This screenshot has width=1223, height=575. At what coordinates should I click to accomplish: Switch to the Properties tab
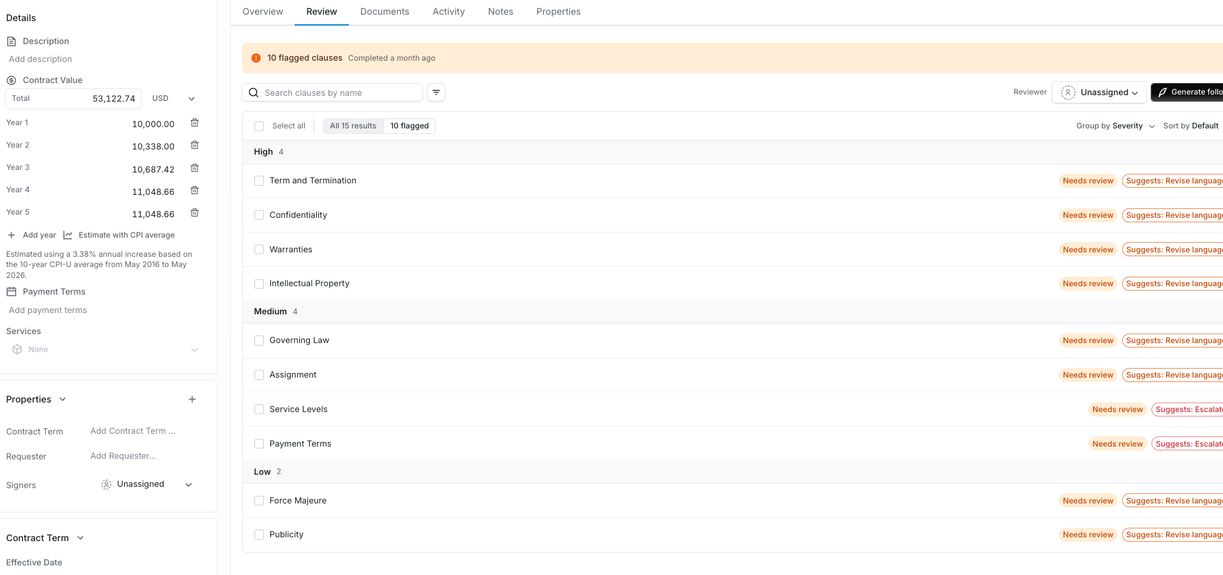558,11
